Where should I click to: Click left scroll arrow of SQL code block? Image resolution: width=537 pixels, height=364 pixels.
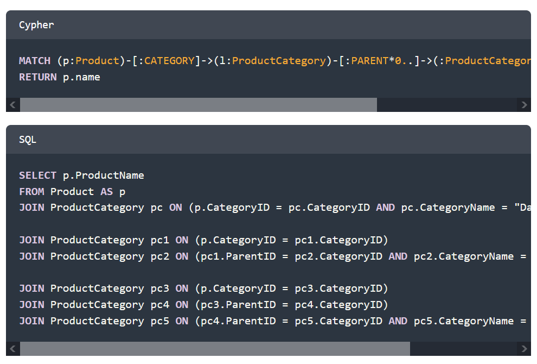(x=13, y=349)
